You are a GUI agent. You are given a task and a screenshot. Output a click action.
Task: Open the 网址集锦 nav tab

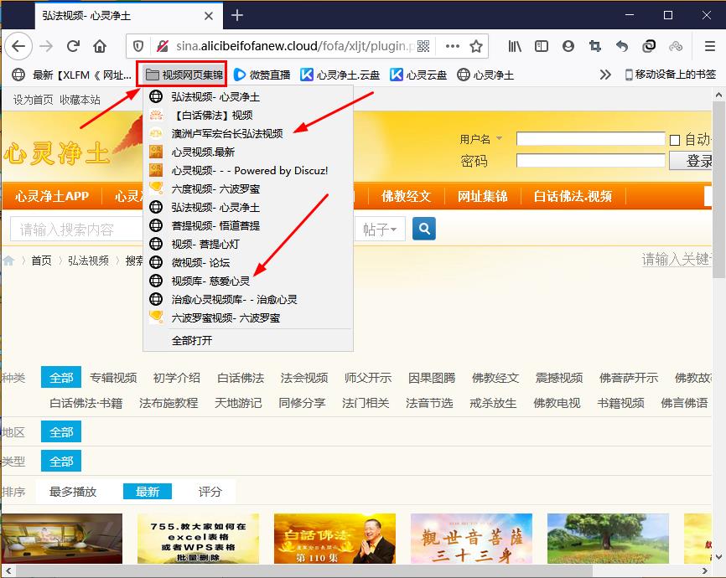[x=482, y=196]
